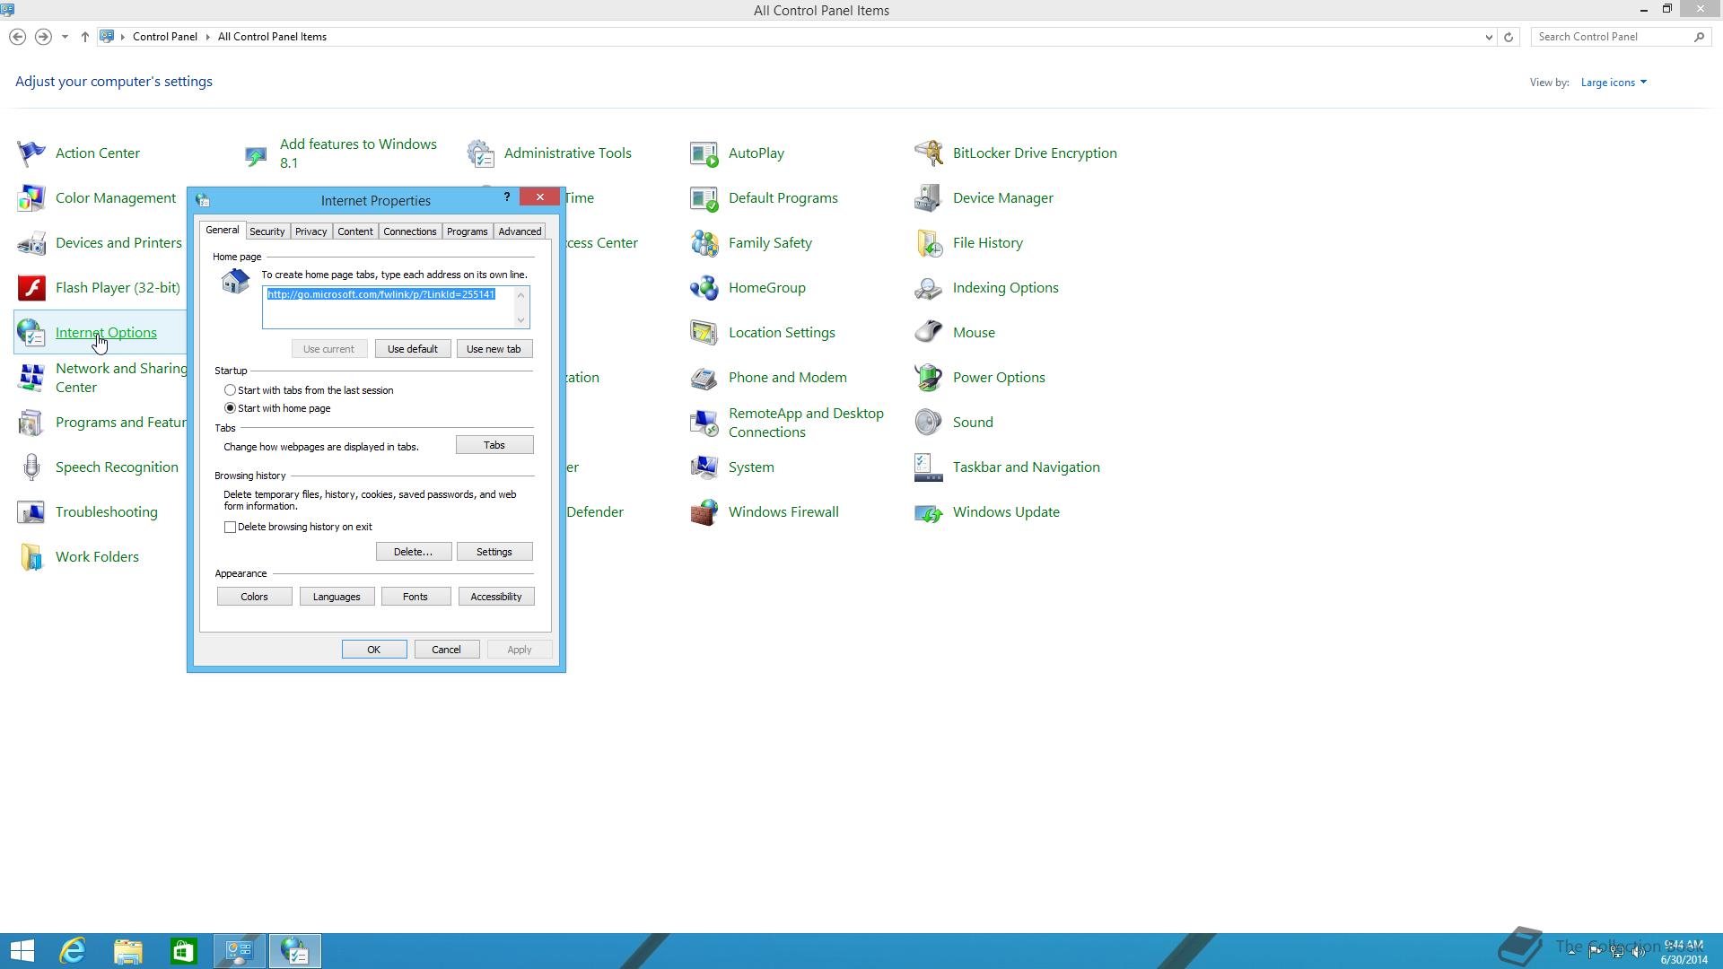Open the Windows Start button
The width and height of the screenshot is (1723, 969).
(22, 951)
